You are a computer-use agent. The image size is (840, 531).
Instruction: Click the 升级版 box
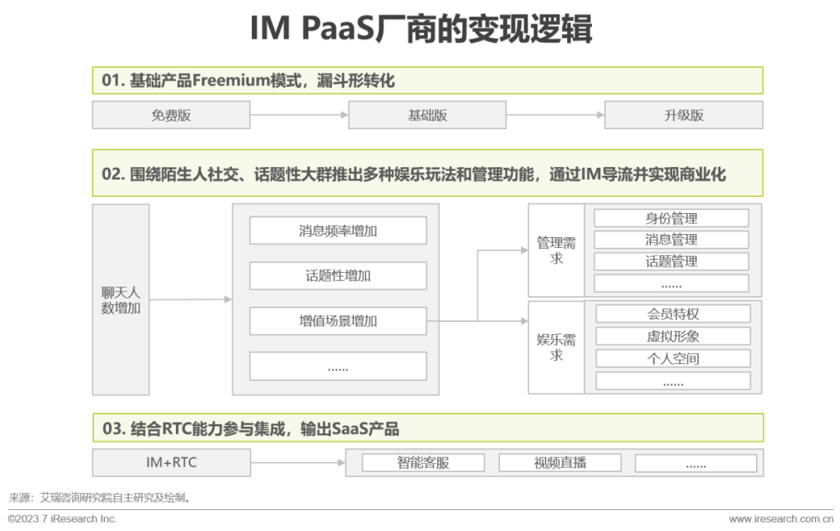pos(683,114)
